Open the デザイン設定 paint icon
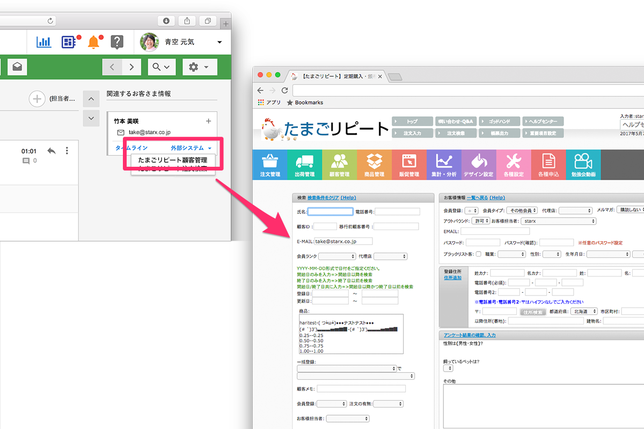 (x=479, y=165)
